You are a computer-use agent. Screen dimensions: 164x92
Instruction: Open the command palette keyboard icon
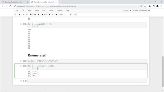(75, 15)
